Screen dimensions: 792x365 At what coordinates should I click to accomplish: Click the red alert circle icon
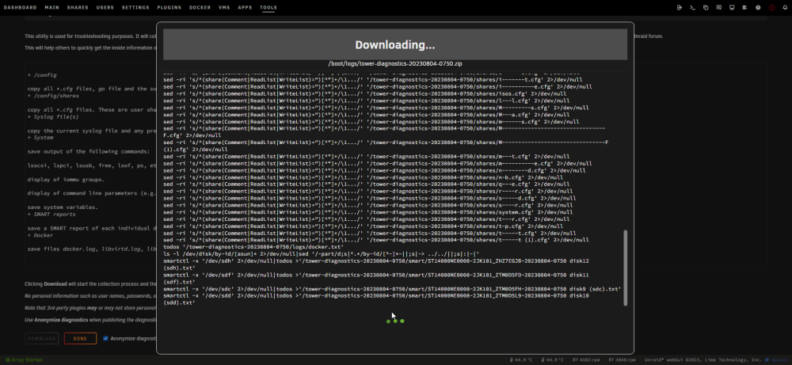point(771,8)
